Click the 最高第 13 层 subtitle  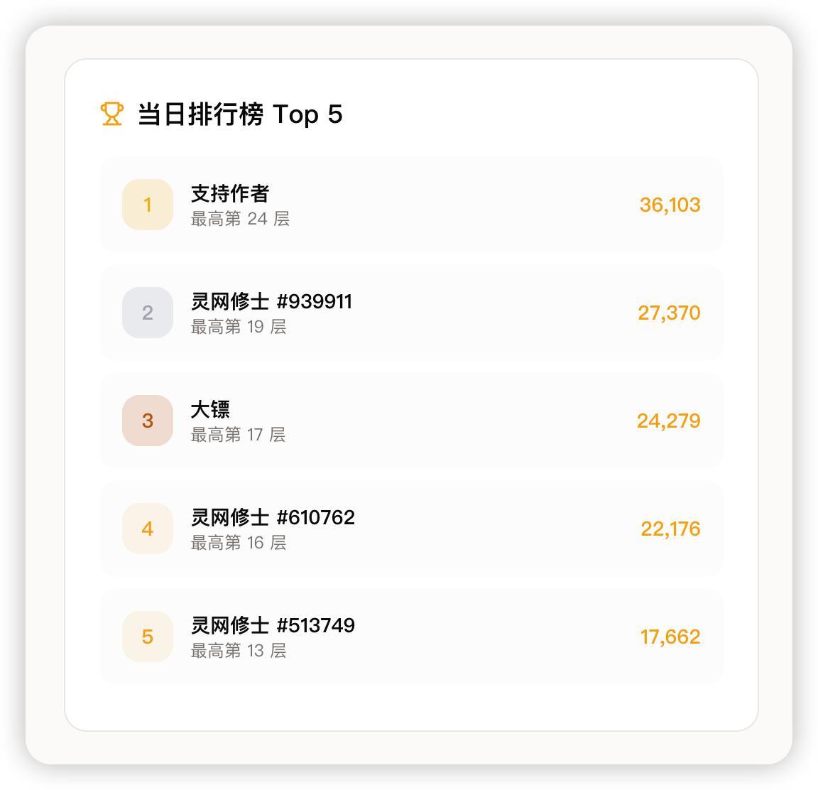[x=239, y=651]
